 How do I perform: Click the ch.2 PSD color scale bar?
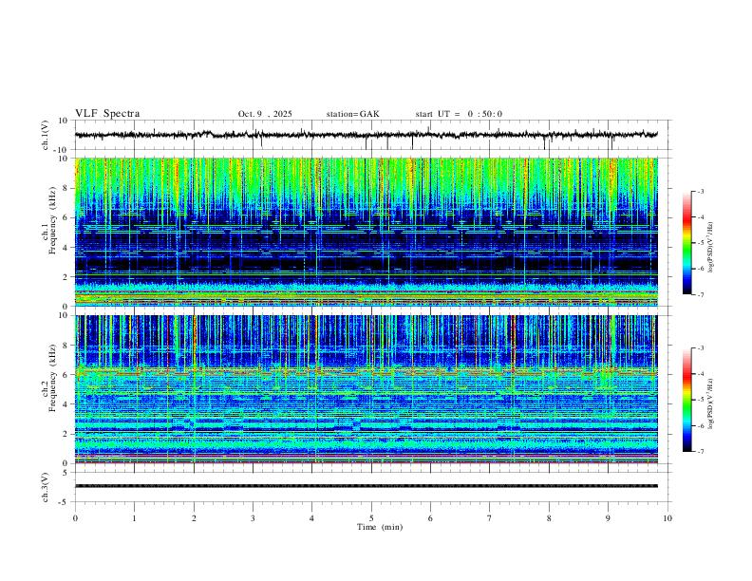point(686,400)
